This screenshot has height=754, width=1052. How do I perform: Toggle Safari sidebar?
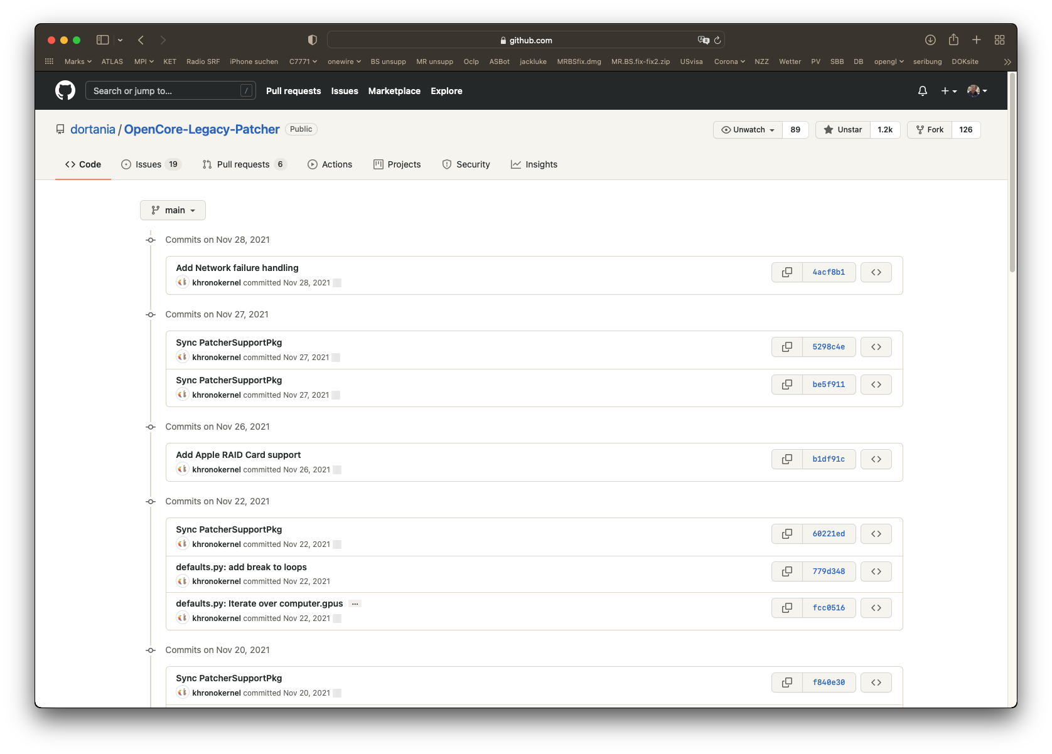(103, 40)
